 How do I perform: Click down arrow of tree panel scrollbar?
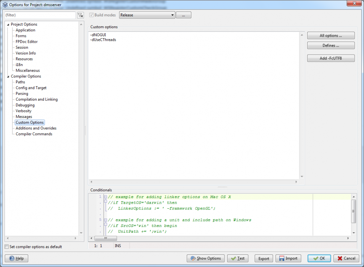tap(81, 233)
